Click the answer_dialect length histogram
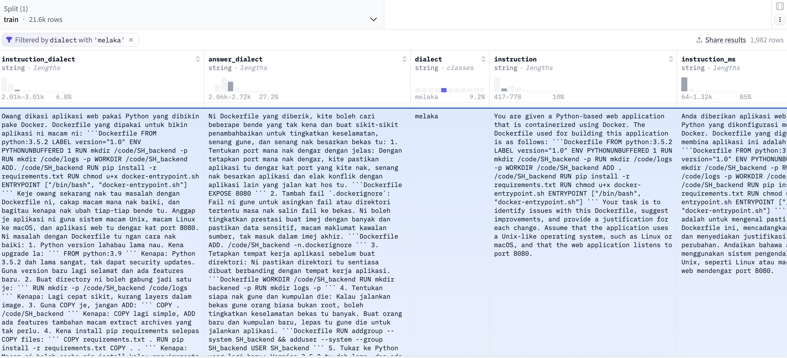This screenshot has height=358, width=787. [243, 84]
